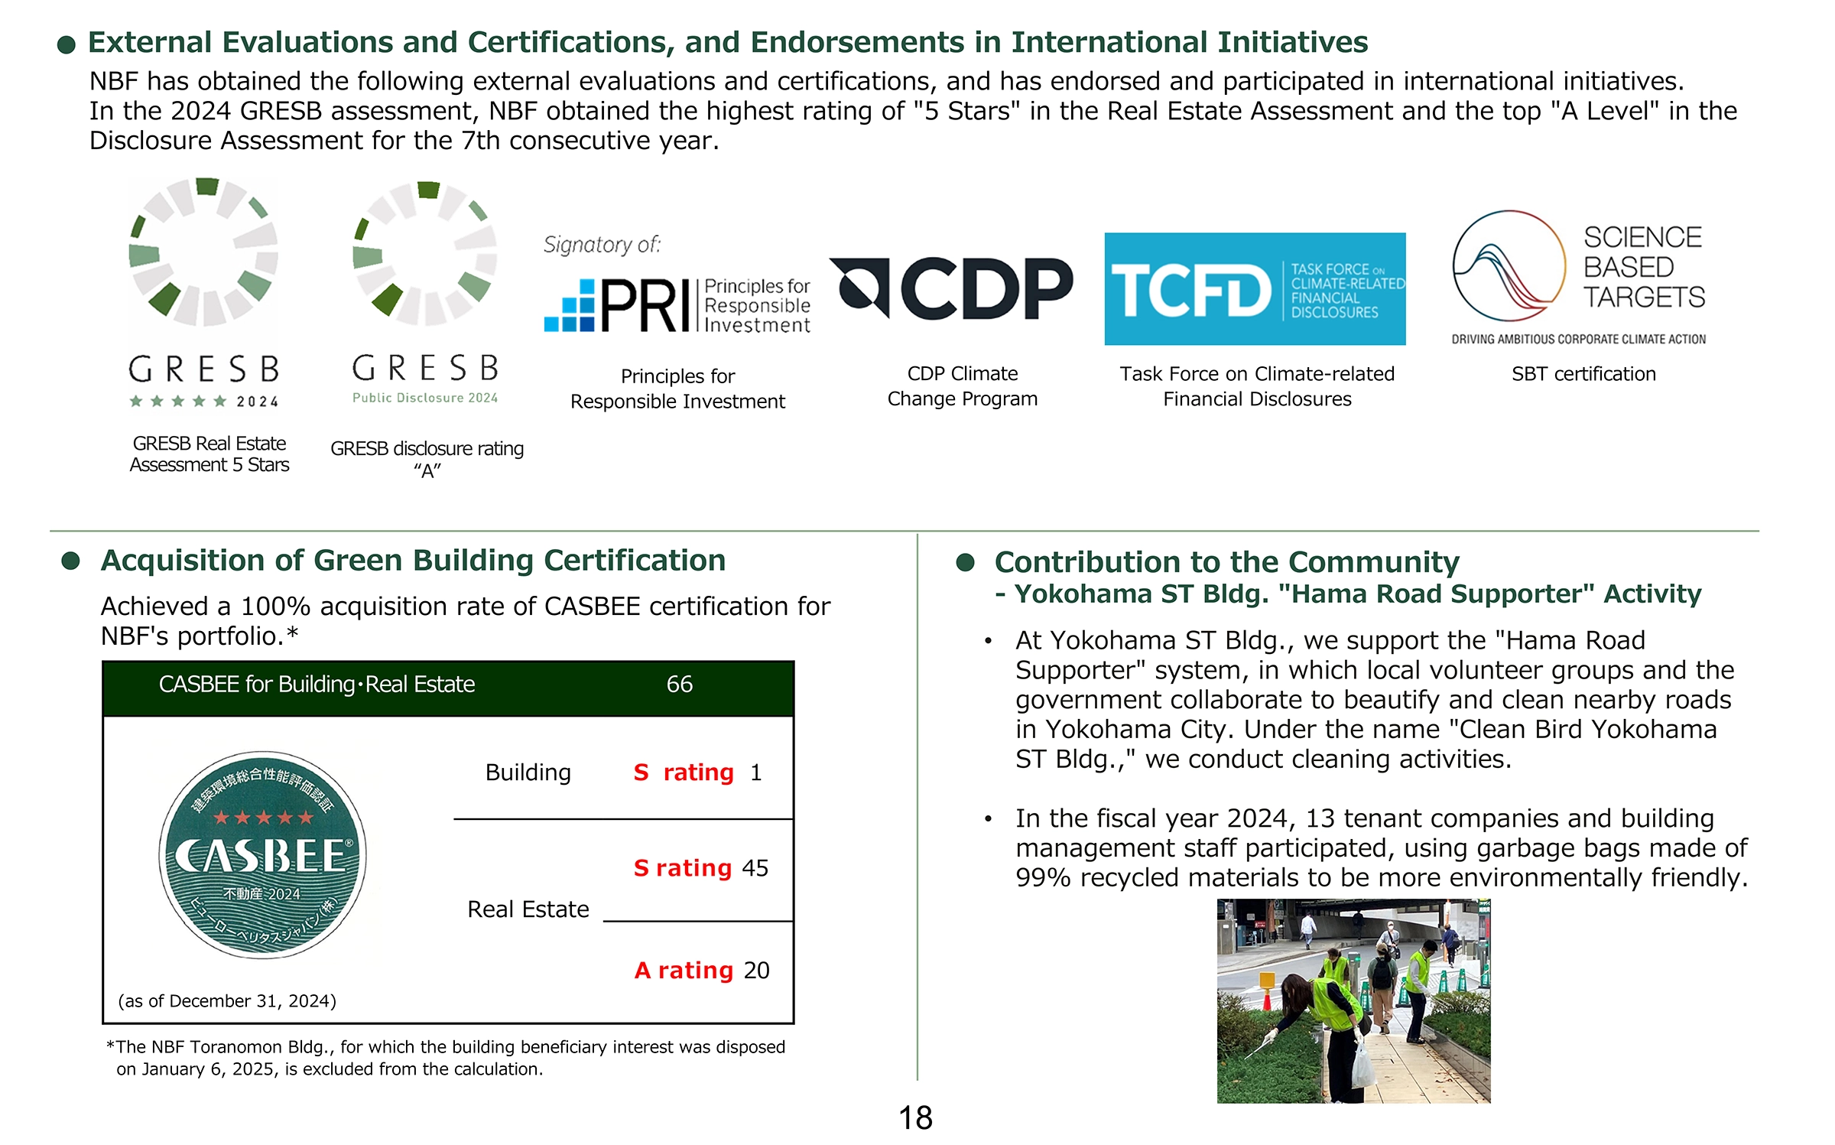Click the 'CASBEE for Building·Real Estate' table header
This screenshot has width=1835, height=1145.
[317, 685]
